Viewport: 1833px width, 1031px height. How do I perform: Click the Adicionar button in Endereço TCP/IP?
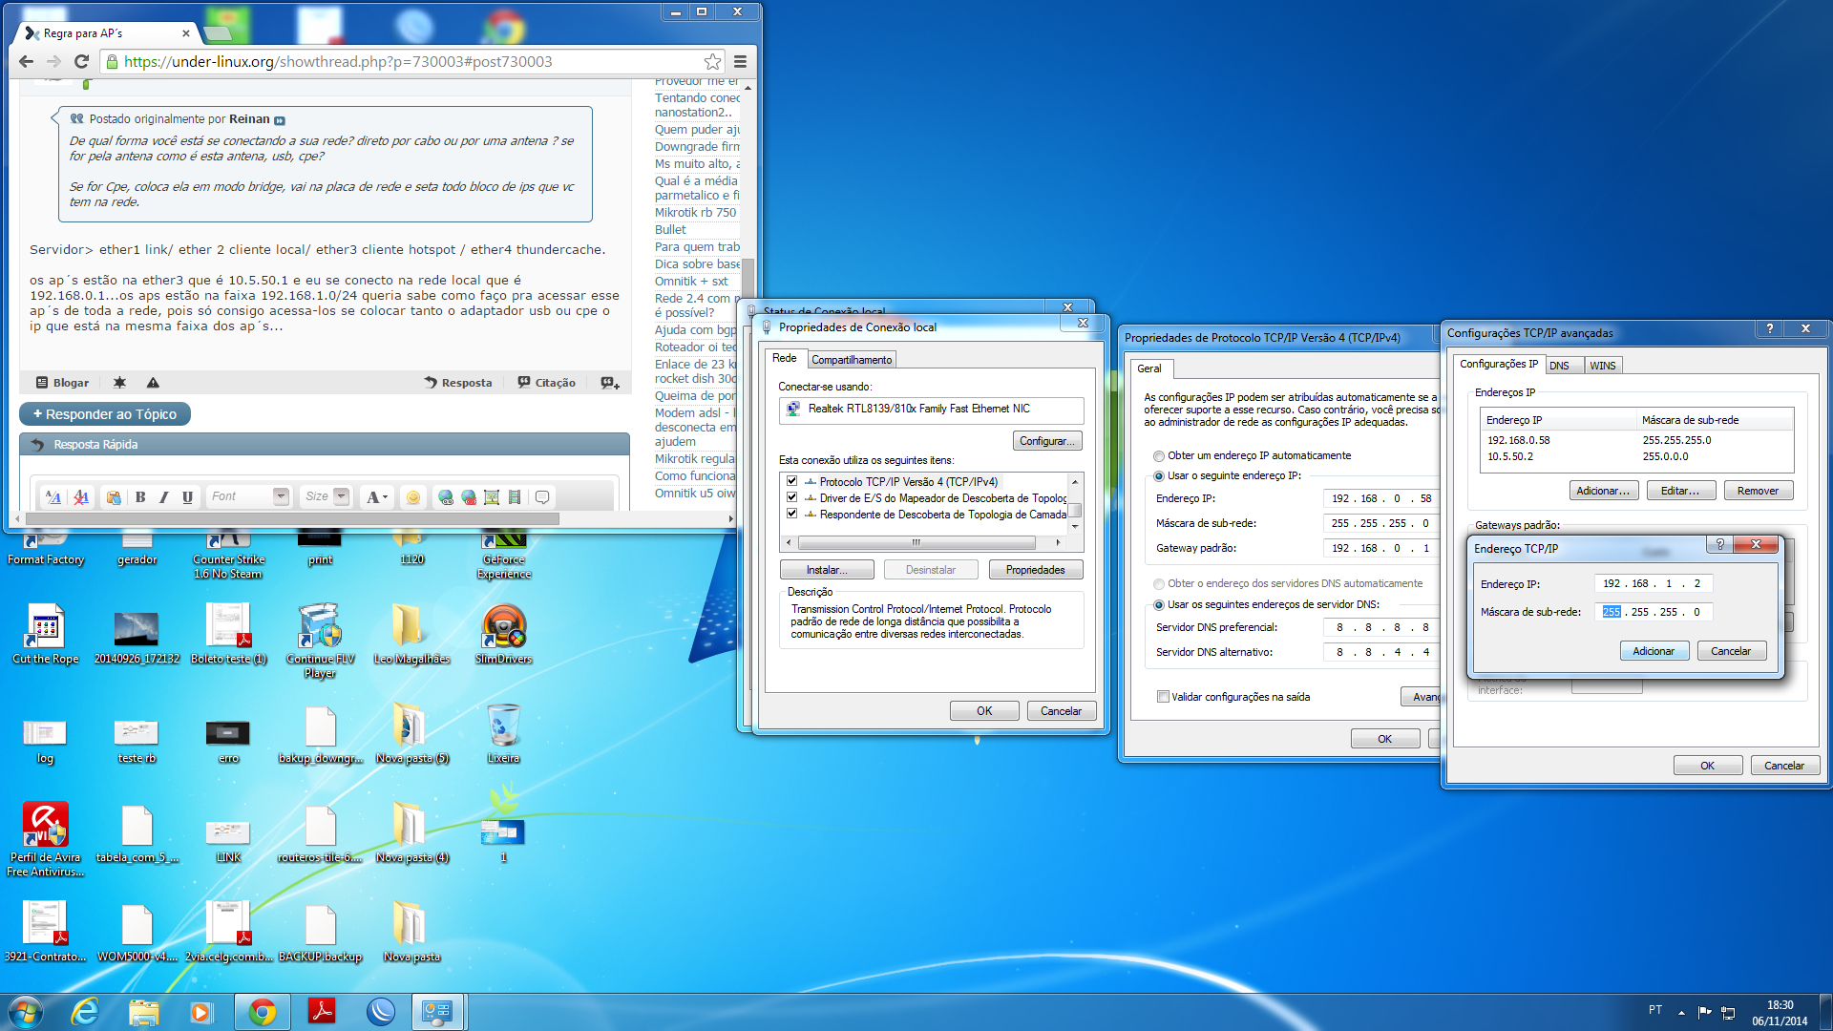pos(1654,651)
